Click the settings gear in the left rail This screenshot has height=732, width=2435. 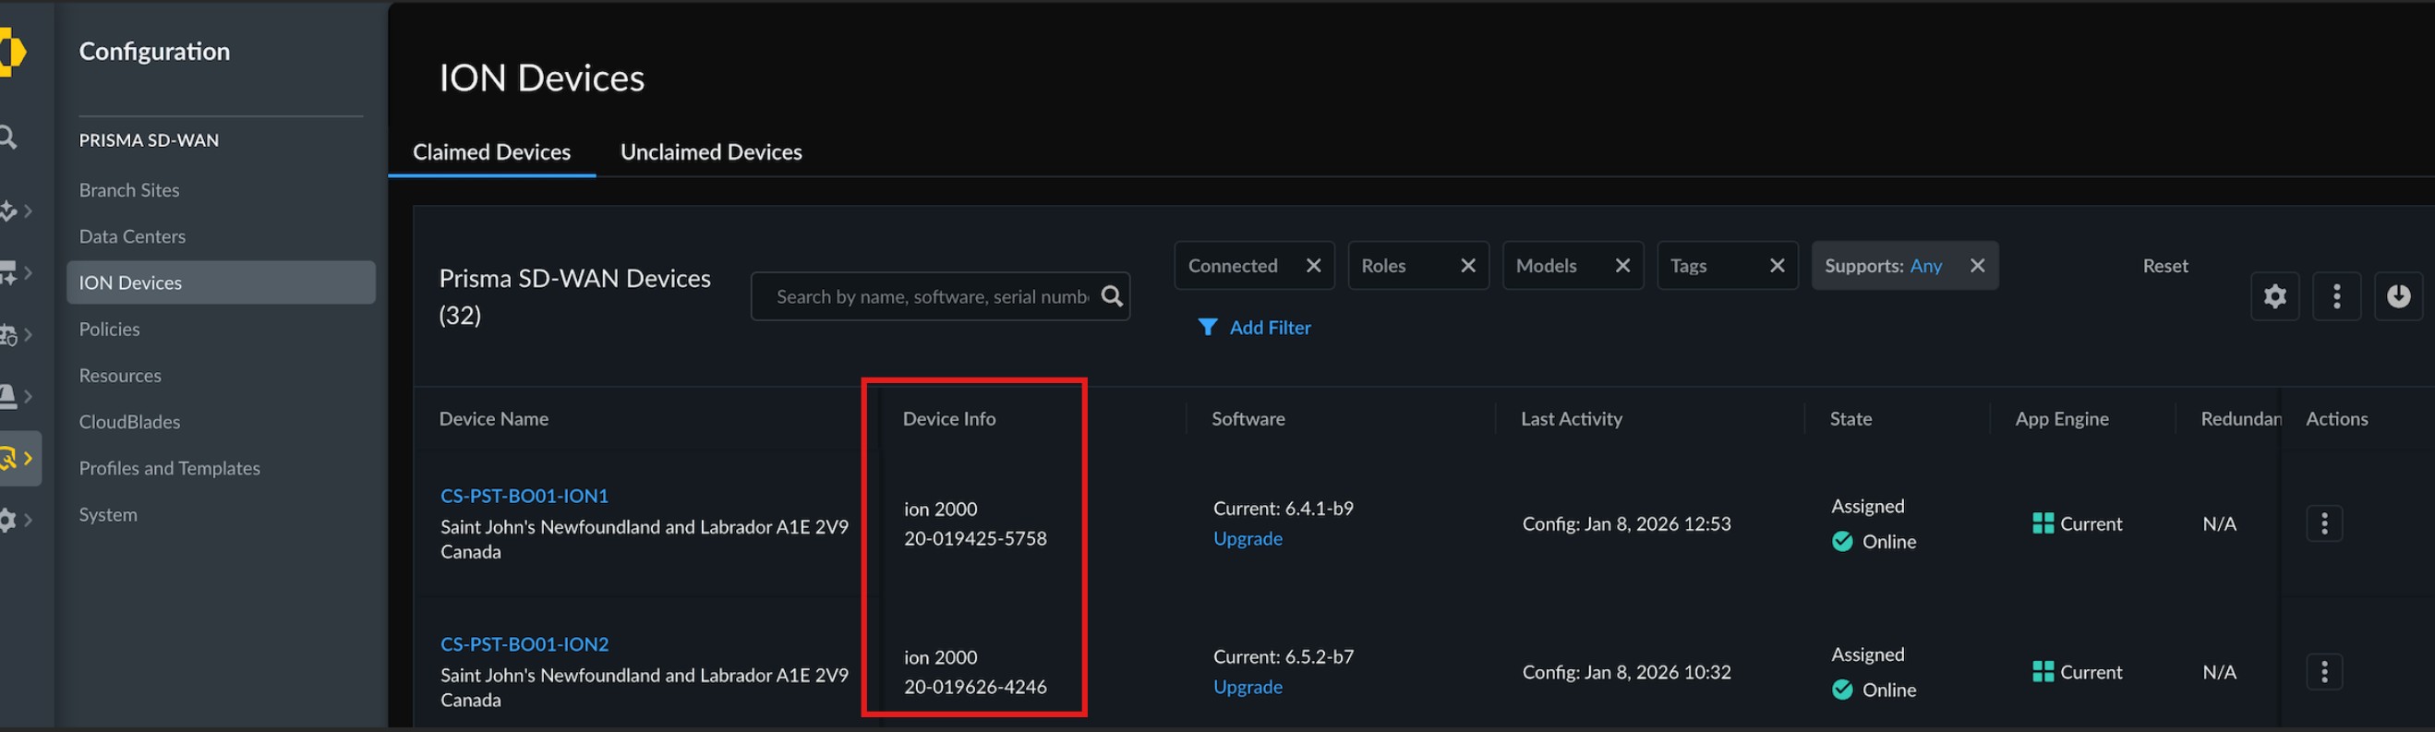point(7,520)
